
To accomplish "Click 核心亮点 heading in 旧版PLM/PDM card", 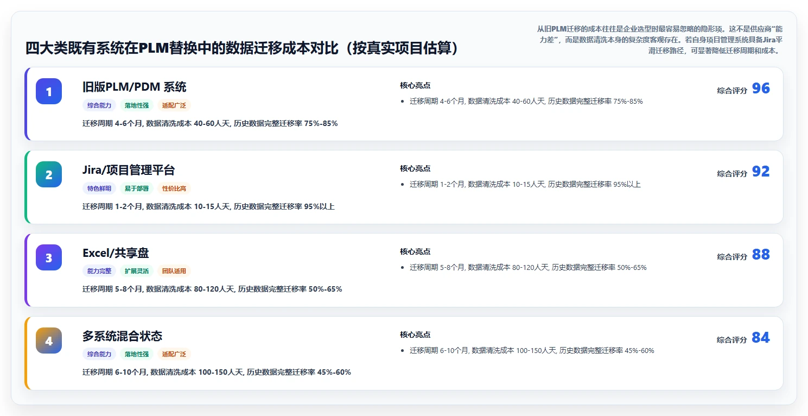I will (415, 86).
